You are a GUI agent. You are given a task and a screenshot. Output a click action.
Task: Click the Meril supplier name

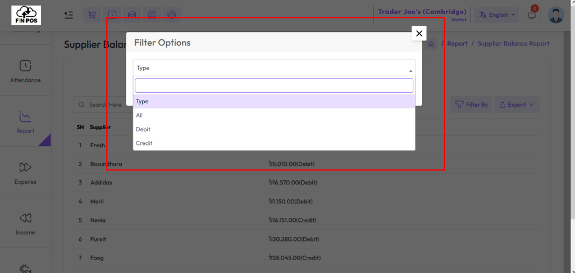click(x=97, y=202)
